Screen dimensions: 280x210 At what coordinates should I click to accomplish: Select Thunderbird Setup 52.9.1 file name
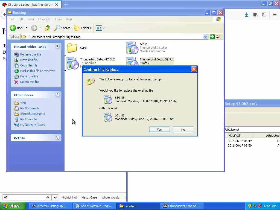coord(157,59)
